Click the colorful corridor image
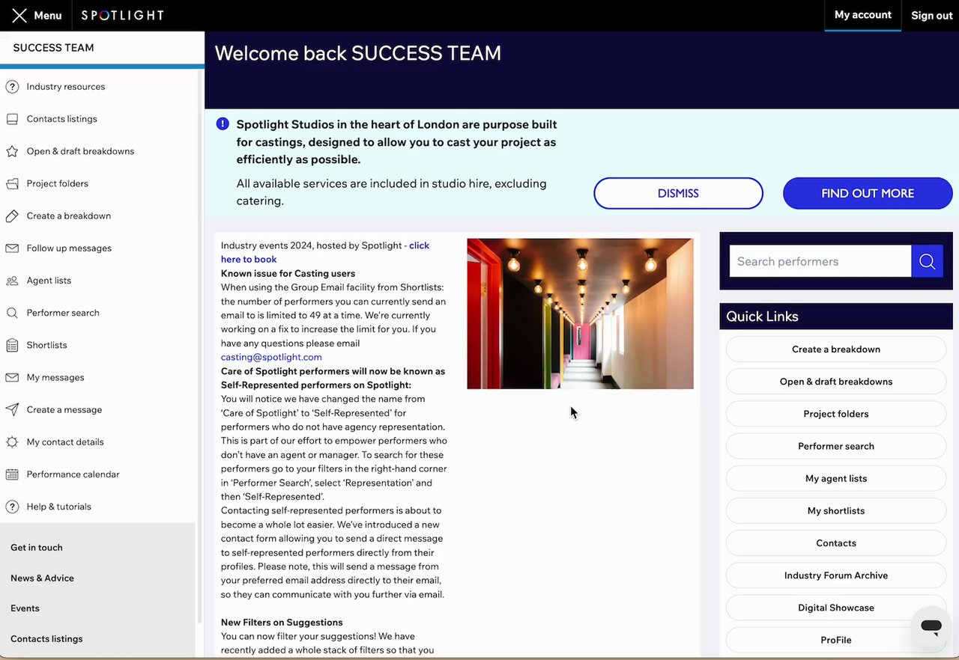Screen dimensions: 959x660 (x=580, y=314)
